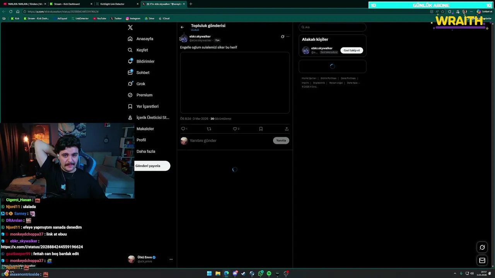Open Sohbet messages in sidebar
Image resolution: width=495 pixels, height=278 pixels.
point(138,73)
